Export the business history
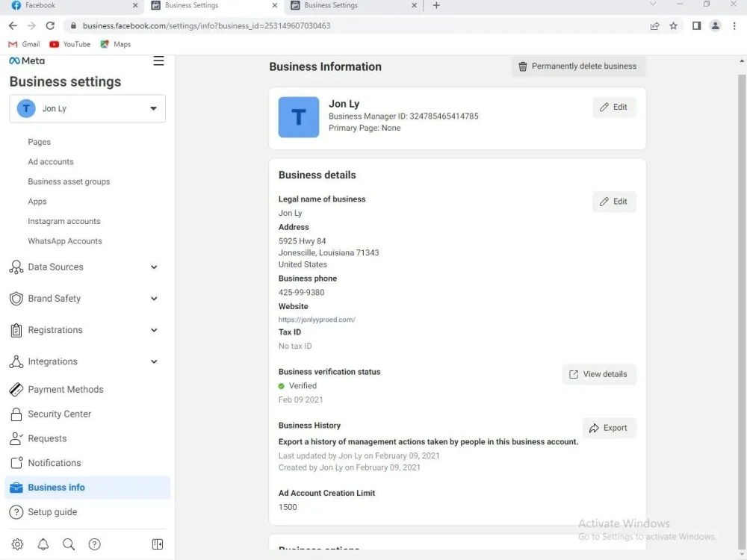747x560 pixels. pos(609,428)
